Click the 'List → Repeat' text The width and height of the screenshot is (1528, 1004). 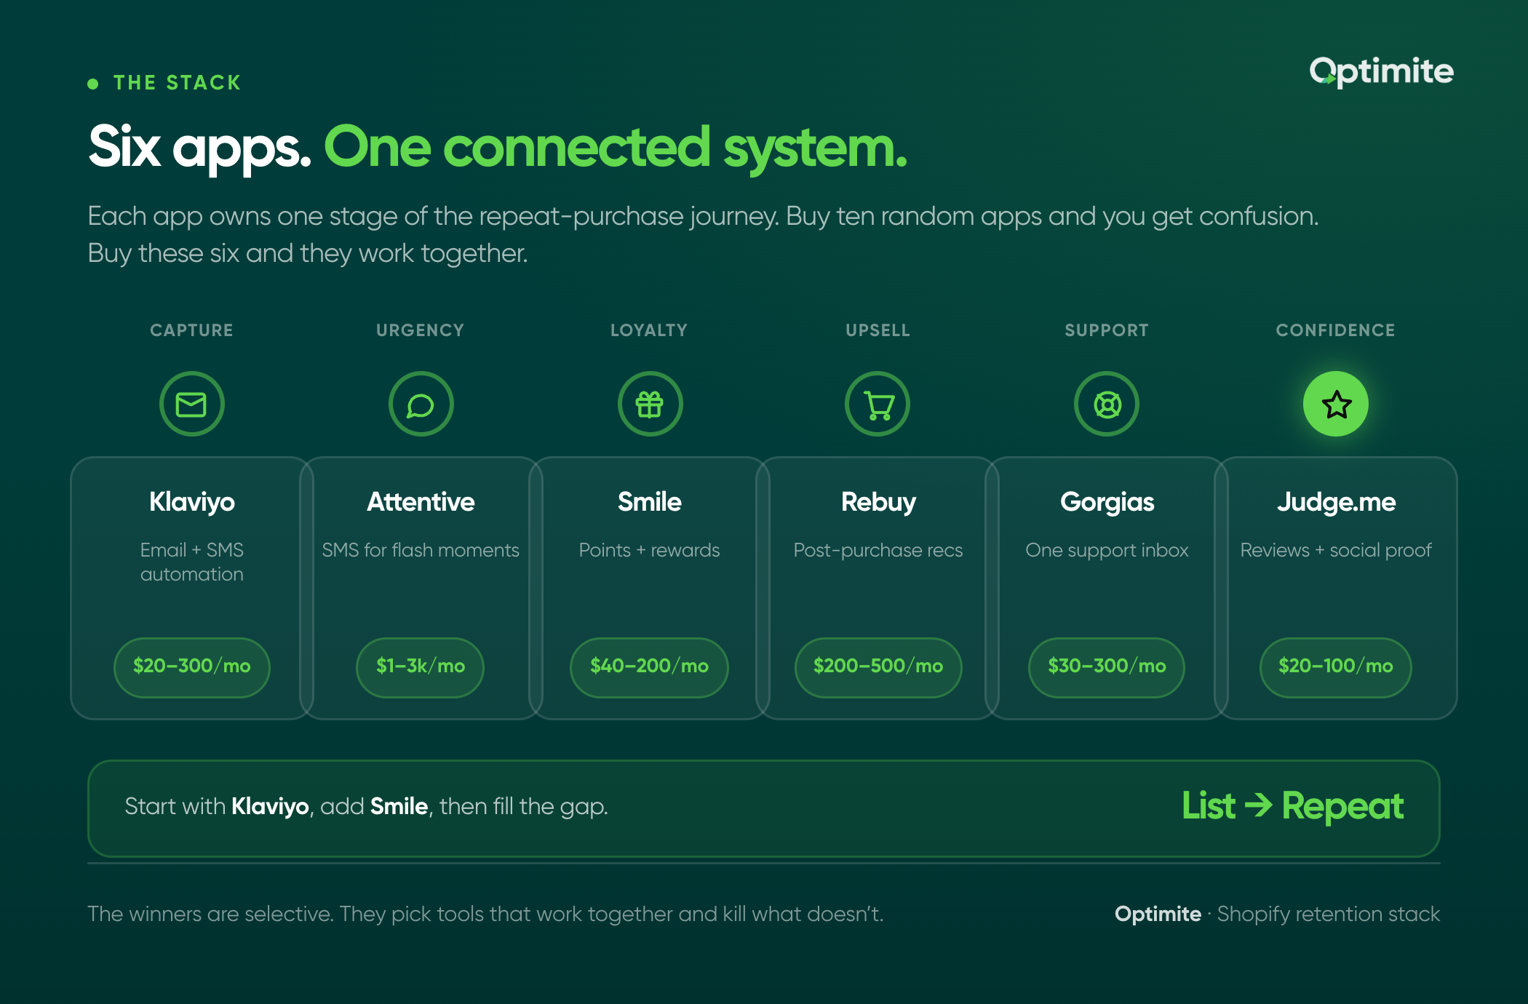[1292, 806]
